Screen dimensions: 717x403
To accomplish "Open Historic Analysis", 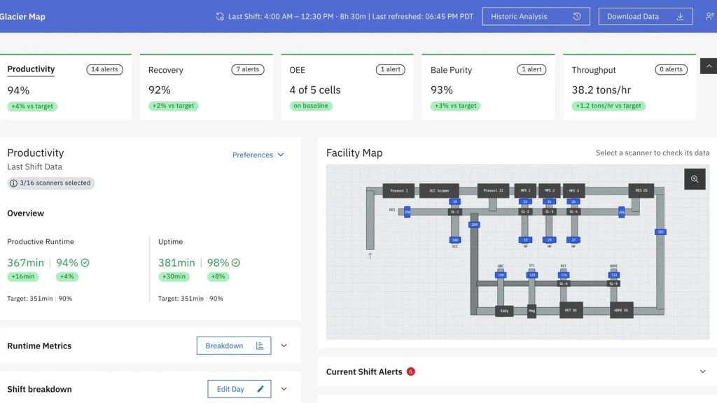I will click(x=536, y=17).
